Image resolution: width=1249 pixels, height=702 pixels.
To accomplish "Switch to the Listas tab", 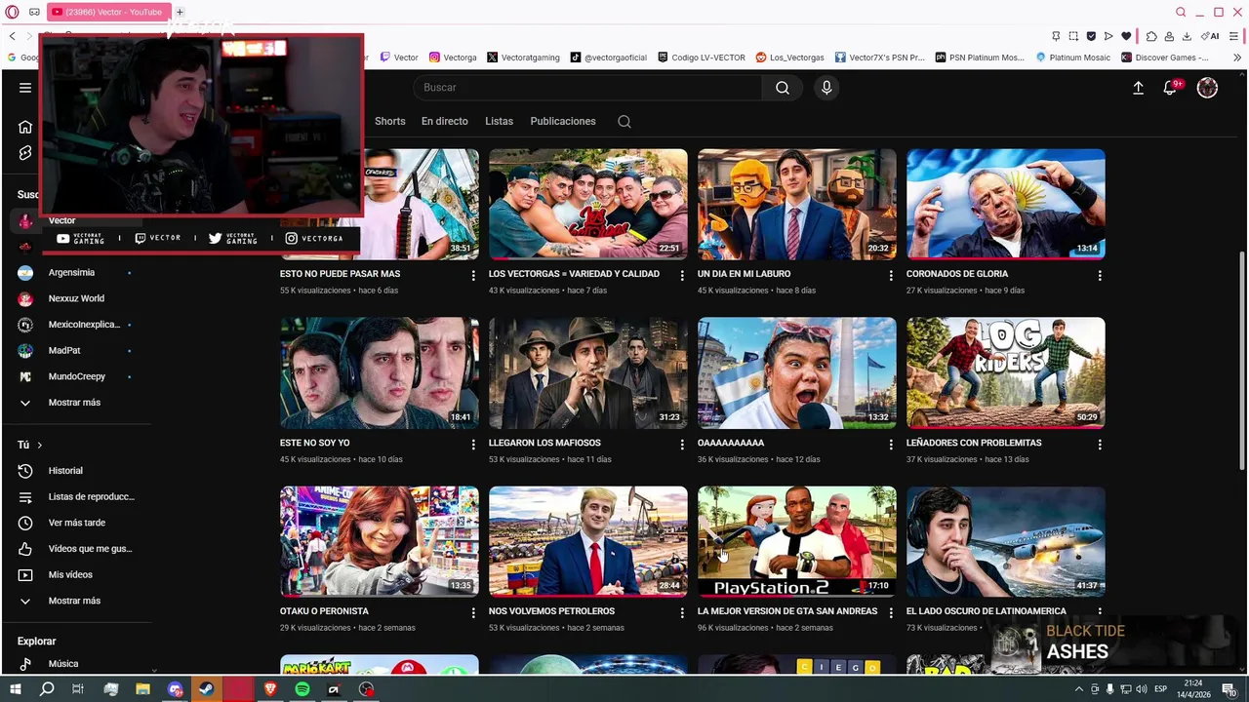I will 499,122.
